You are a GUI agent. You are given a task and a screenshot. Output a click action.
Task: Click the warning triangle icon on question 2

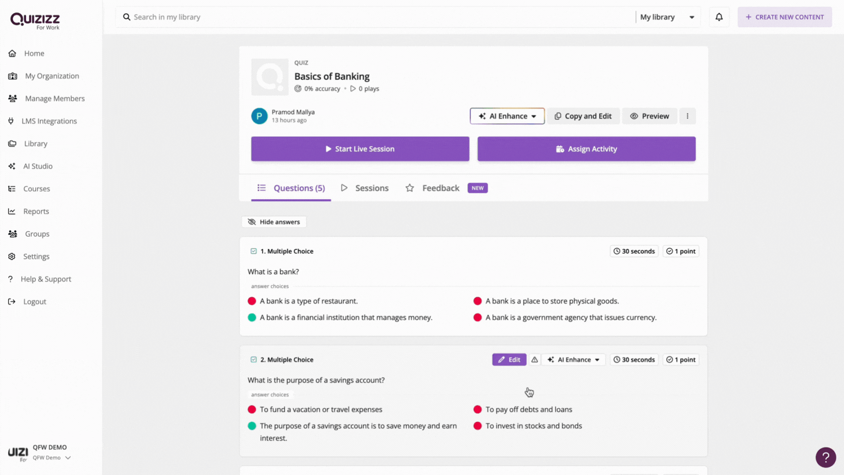coord(534,360)
